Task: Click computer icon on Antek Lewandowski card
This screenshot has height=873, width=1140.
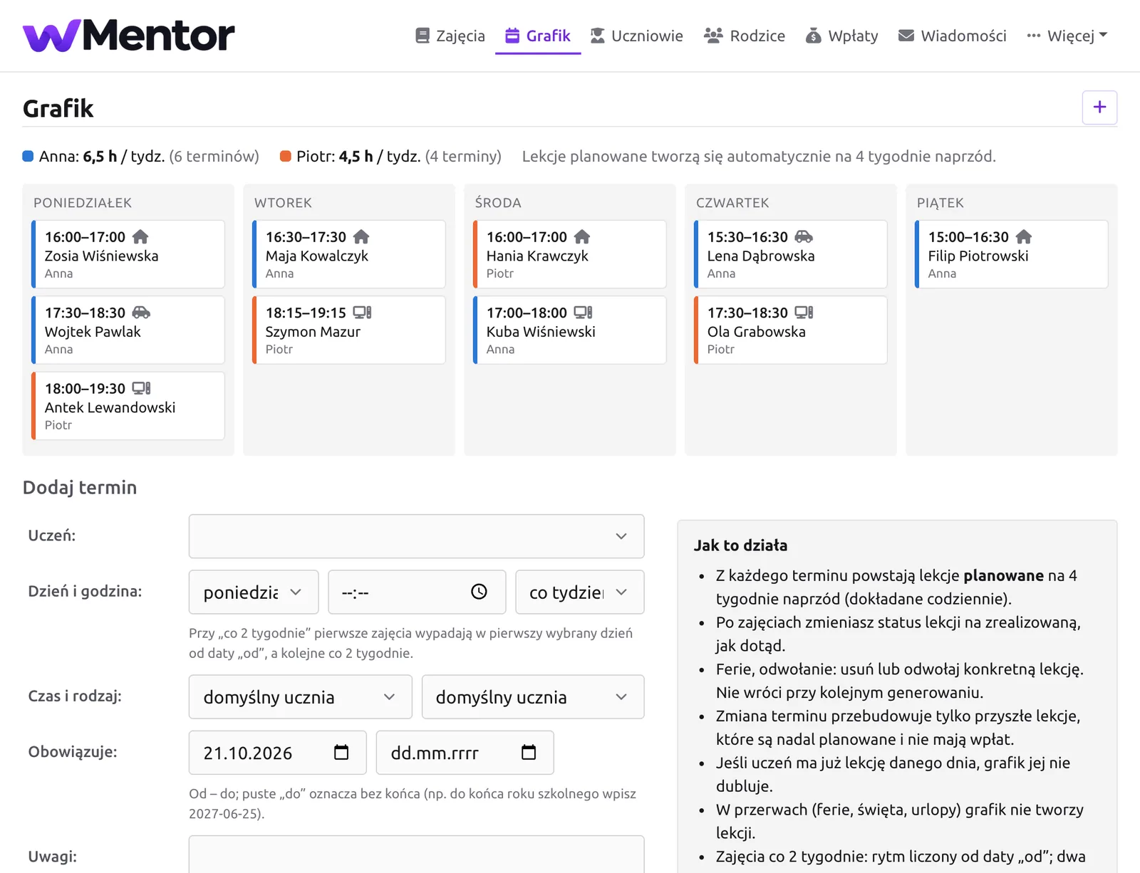Action: click(141, 388)
